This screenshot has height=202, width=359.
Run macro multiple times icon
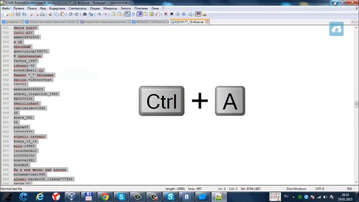coord(184,14)
